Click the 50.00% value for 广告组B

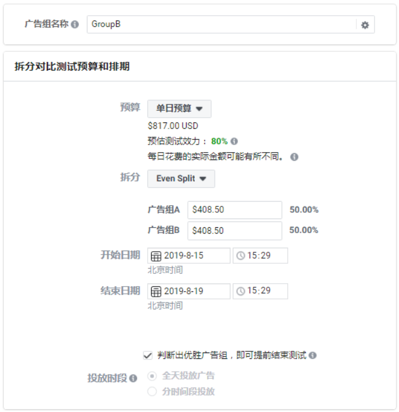(304, 230)
